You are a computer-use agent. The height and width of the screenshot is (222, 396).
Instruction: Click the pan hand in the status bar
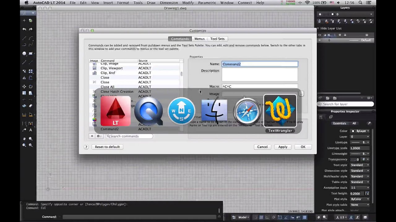pos(318,217)
